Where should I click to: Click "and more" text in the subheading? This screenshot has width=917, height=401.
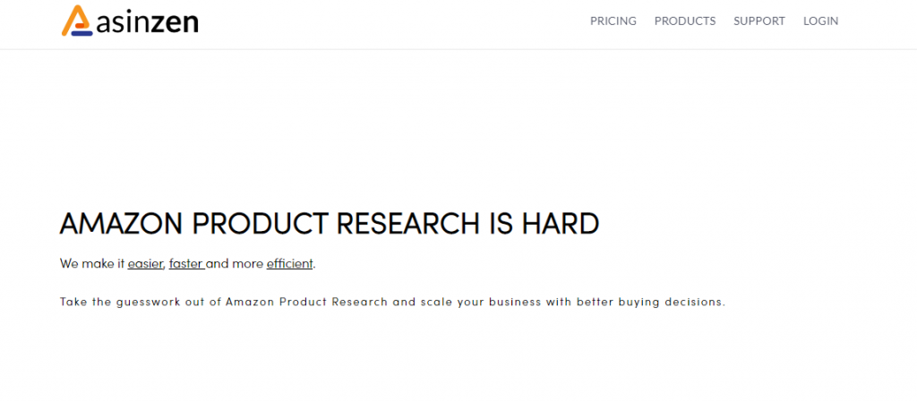tap(235, 264)
